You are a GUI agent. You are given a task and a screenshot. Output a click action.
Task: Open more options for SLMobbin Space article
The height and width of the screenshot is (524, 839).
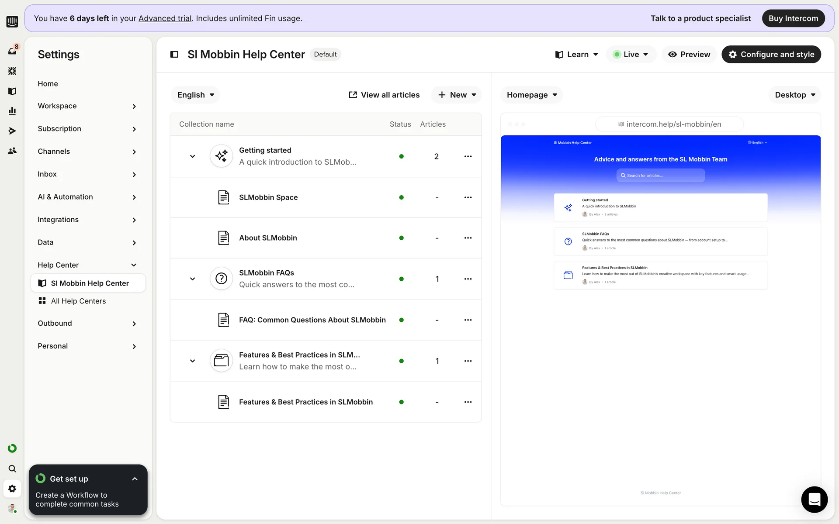tap(468, 197)
